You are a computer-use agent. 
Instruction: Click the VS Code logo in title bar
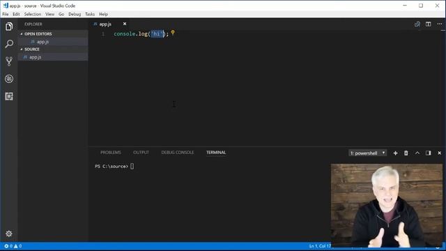(6, 6)
